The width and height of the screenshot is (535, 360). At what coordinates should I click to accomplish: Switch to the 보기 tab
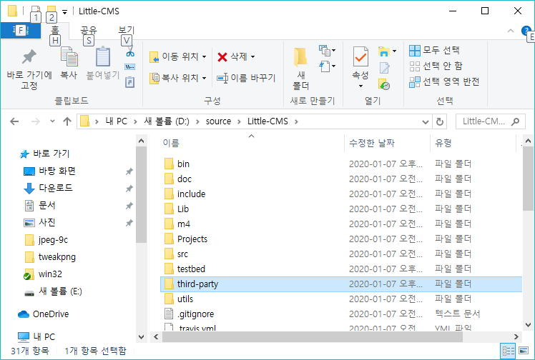(127, 30)
